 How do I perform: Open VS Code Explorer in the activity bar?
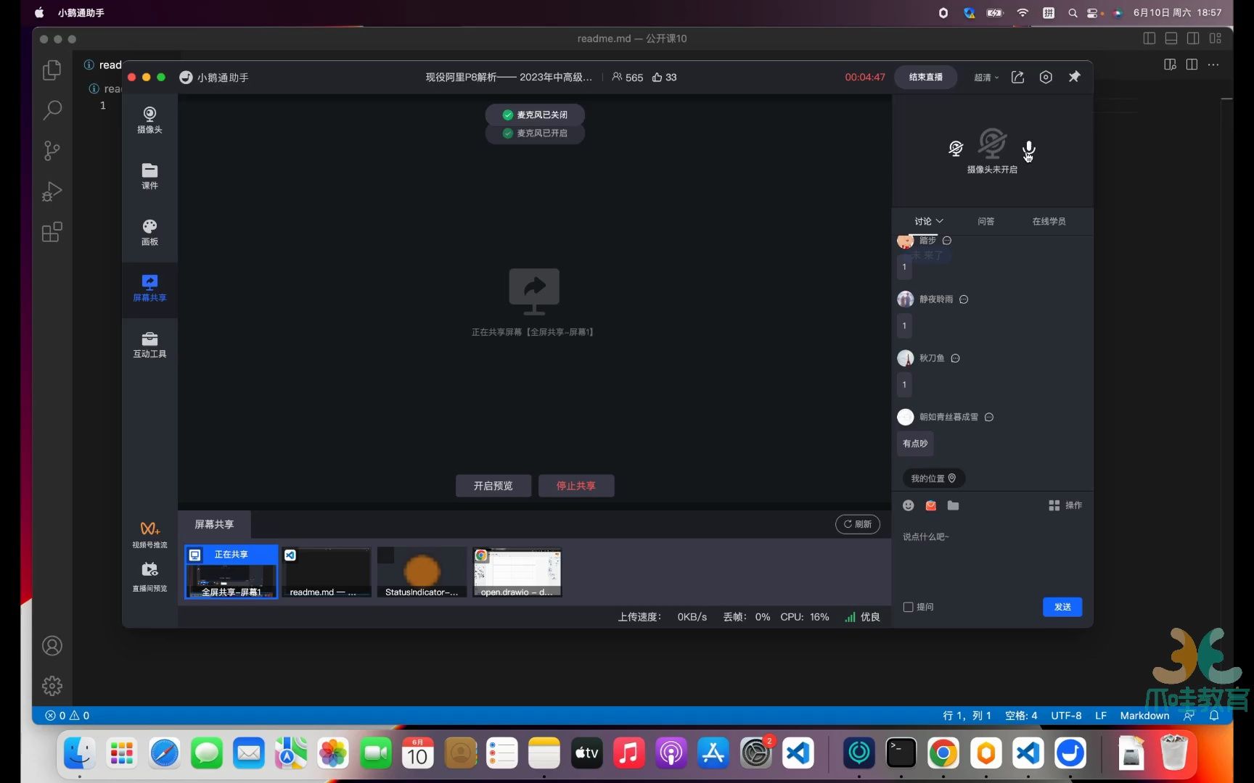click(52, 70)
